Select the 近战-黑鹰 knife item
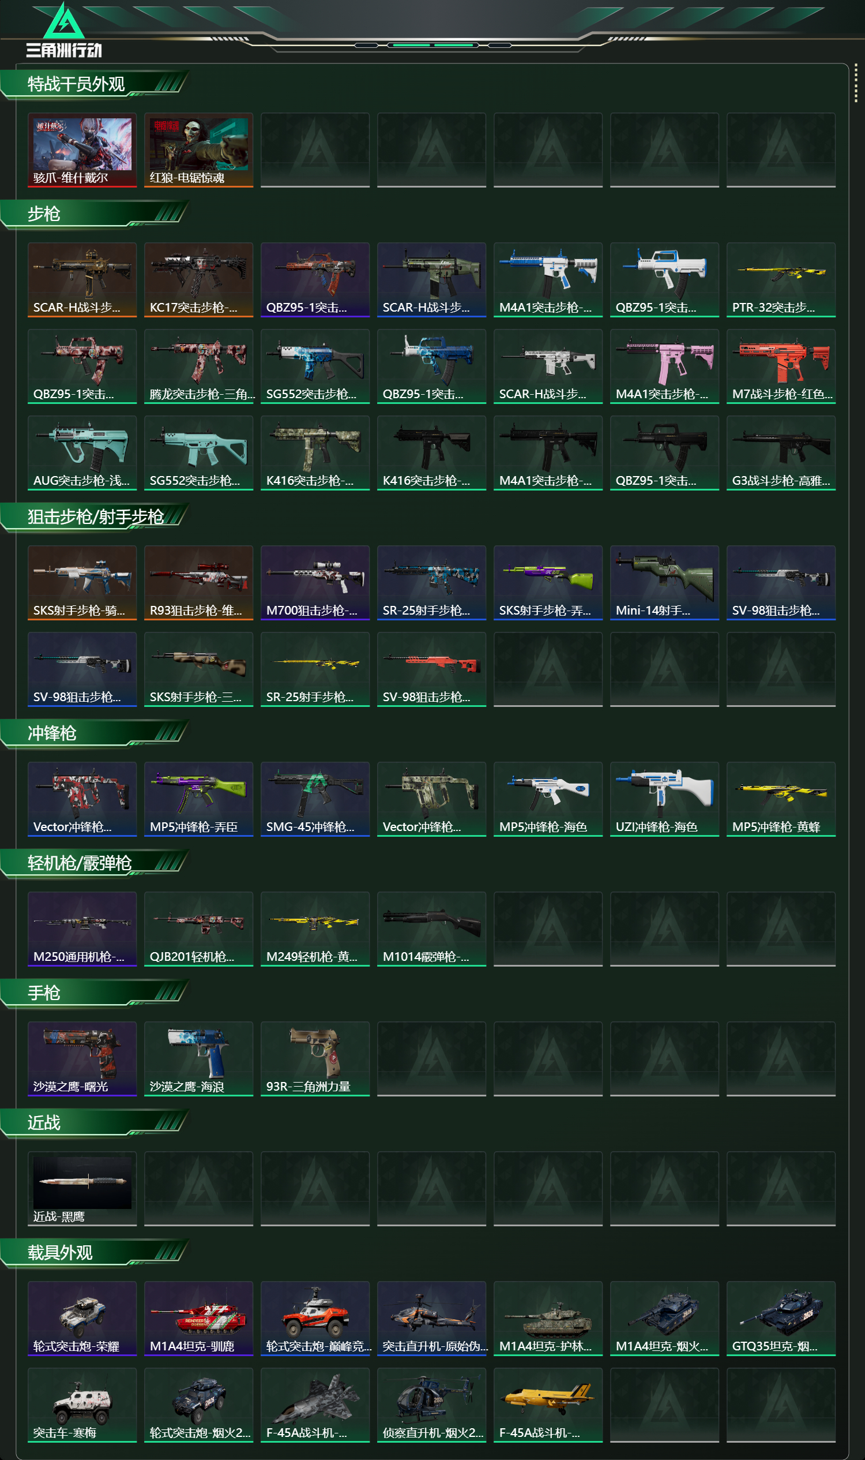 pos(82,1189)
